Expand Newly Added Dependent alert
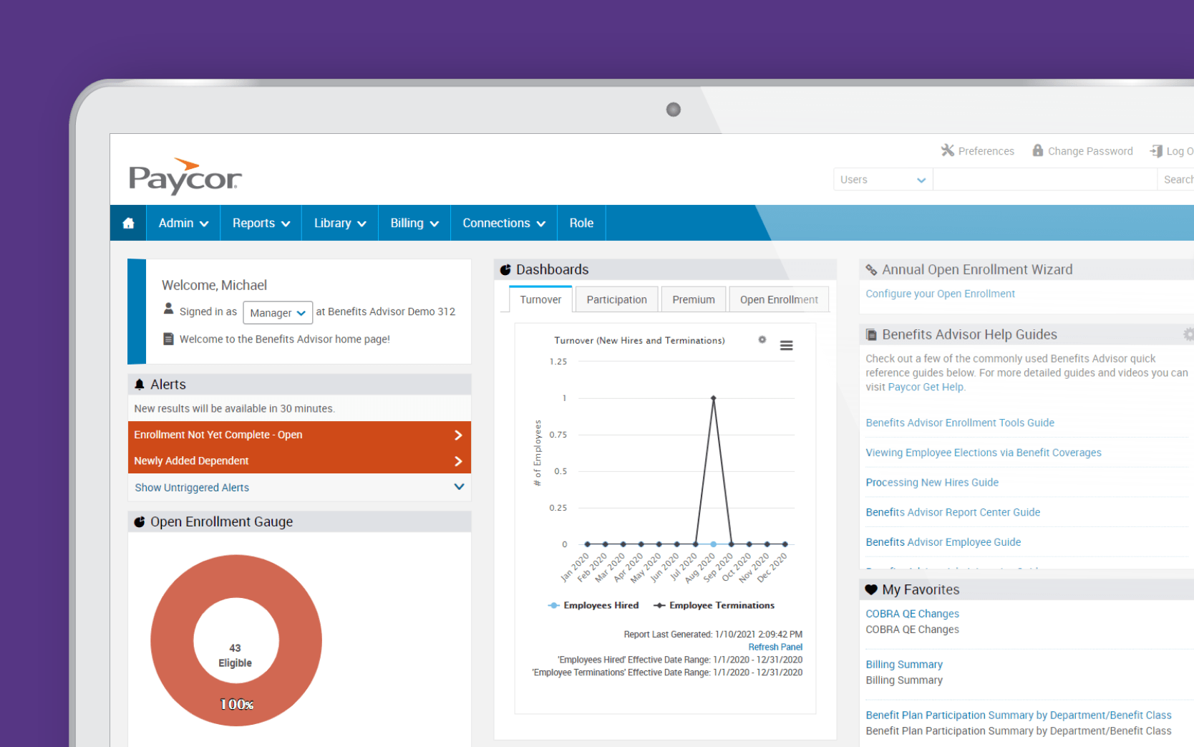 coord(299,461)
